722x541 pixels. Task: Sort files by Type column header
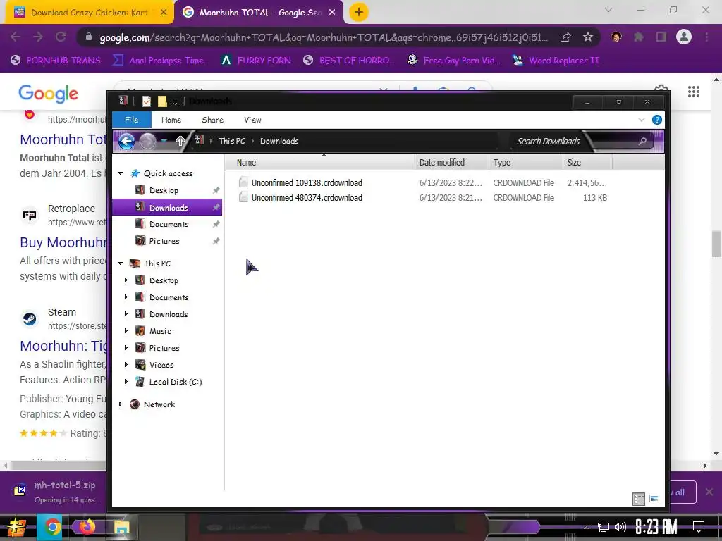tap(526, 163)
